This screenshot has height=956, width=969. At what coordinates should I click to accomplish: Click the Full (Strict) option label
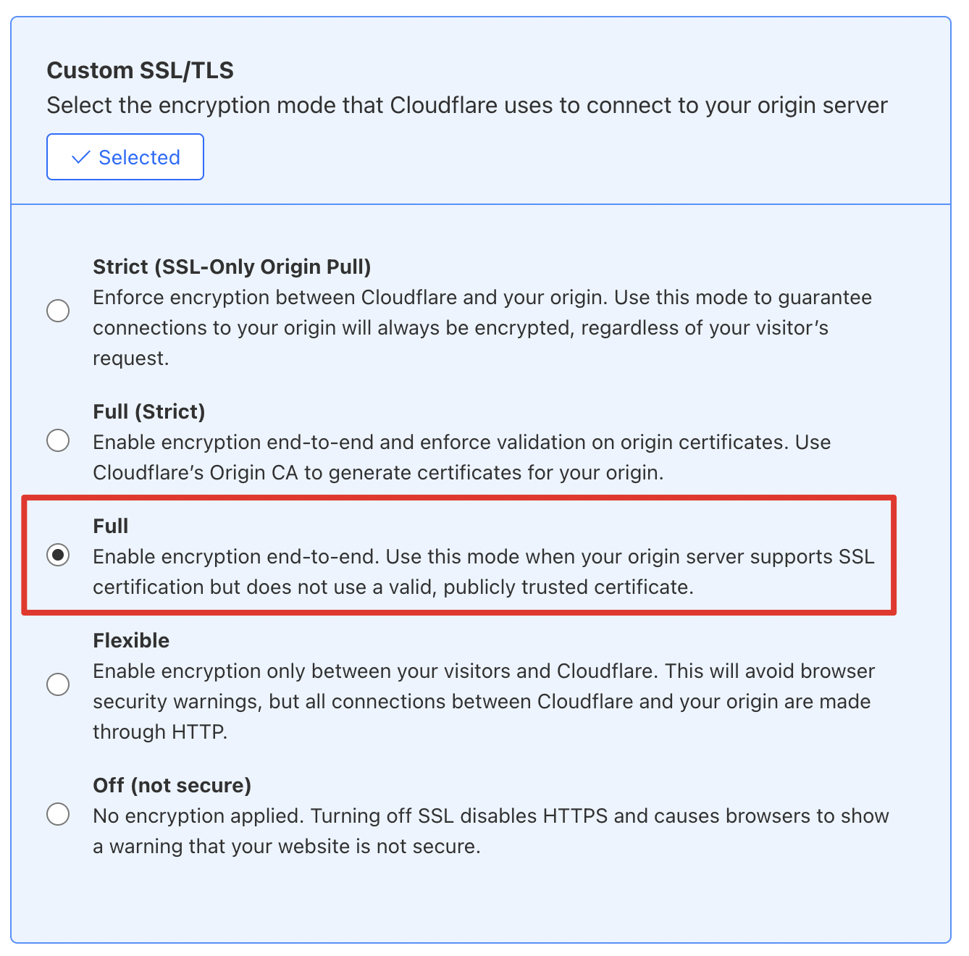point(147,411)
